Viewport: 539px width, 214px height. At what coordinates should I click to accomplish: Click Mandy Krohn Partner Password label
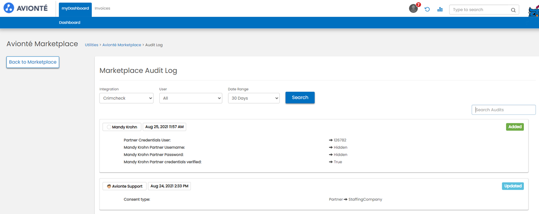coord(154,154)
